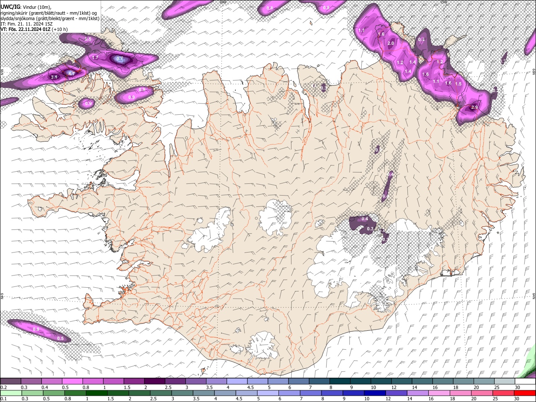The height and width of the screenshot is (402, 536).
Task: Click the 0.1 label in the rain scale legend
Action: [3, 399]
